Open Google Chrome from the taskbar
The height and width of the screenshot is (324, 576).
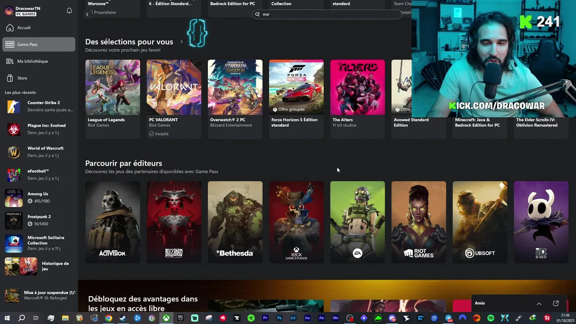[108, 318]
